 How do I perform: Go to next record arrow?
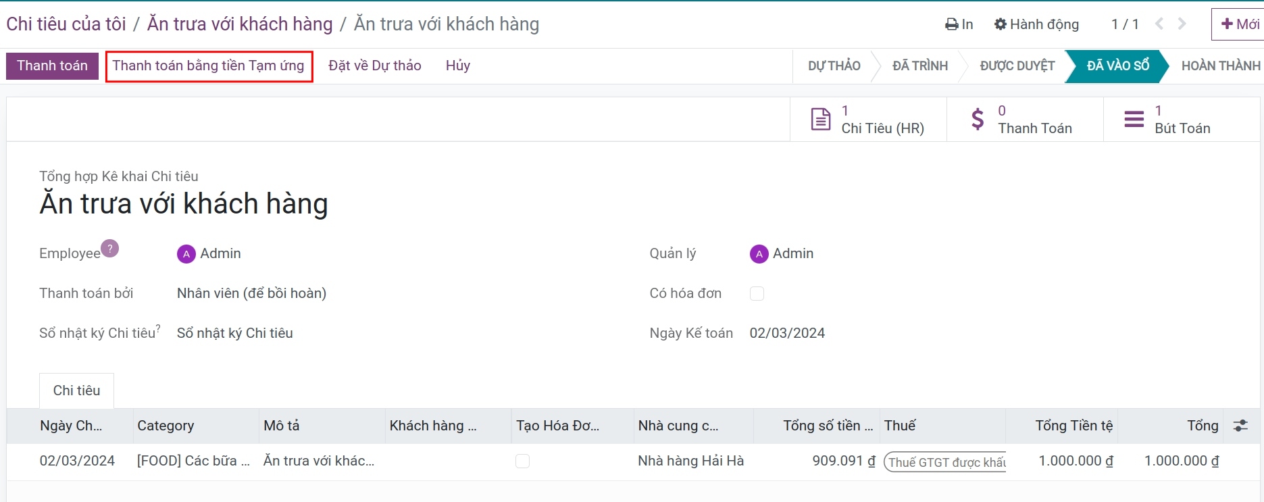coord(1182,24)
